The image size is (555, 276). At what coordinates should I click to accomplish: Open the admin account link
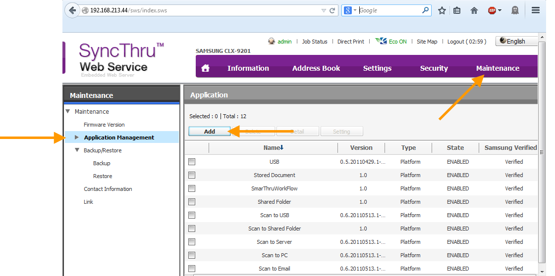pos(284,42)
